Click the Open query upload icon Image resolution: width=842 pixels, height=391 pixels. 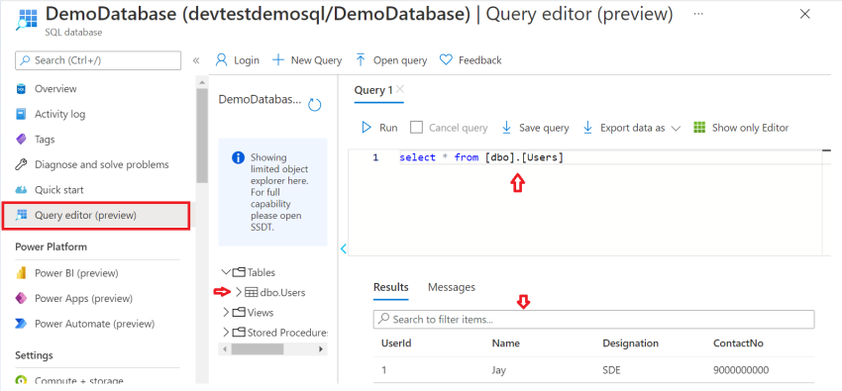361,60
